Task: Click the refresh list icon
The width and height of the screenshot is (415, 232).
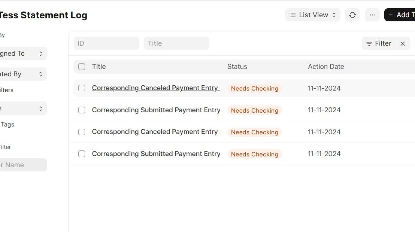Action: (352, 15)
